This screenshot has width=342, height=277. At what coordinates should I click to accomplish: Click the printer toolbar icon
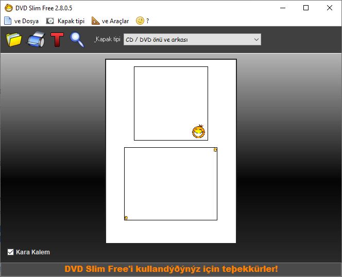(36, 40)
